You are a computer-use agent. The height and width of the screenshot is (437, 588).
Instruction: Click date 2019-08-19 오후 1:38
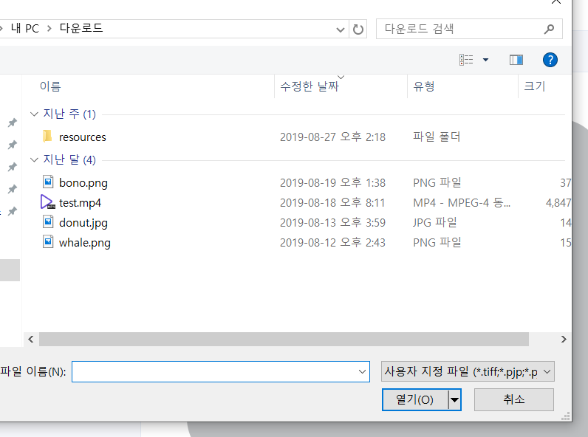tap(332, 182)
